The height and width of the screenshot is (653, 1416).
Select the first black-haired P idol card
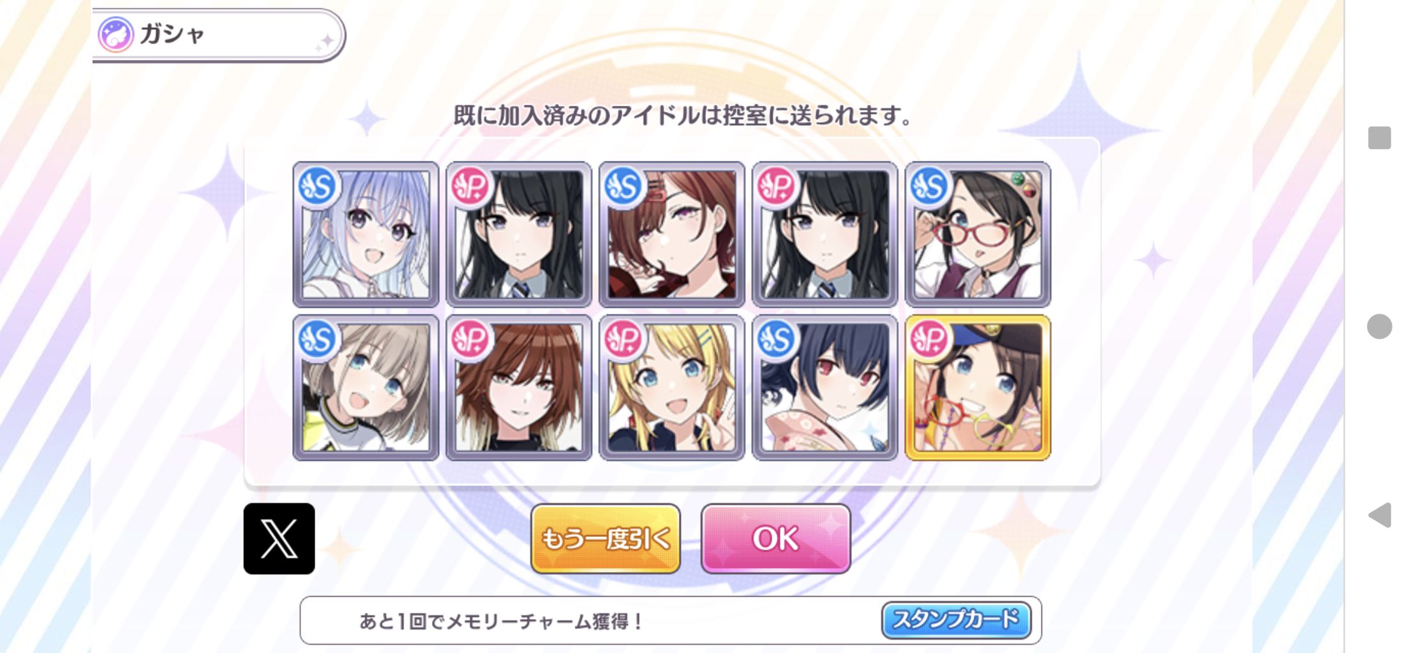tap(519, 234)
